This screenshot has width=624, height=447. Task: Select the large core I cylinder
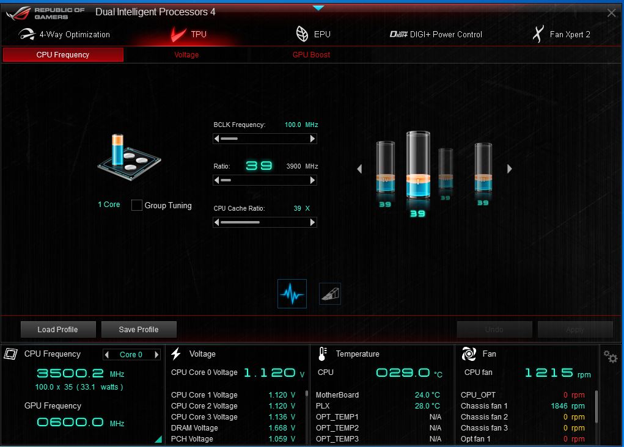(418, 164)
